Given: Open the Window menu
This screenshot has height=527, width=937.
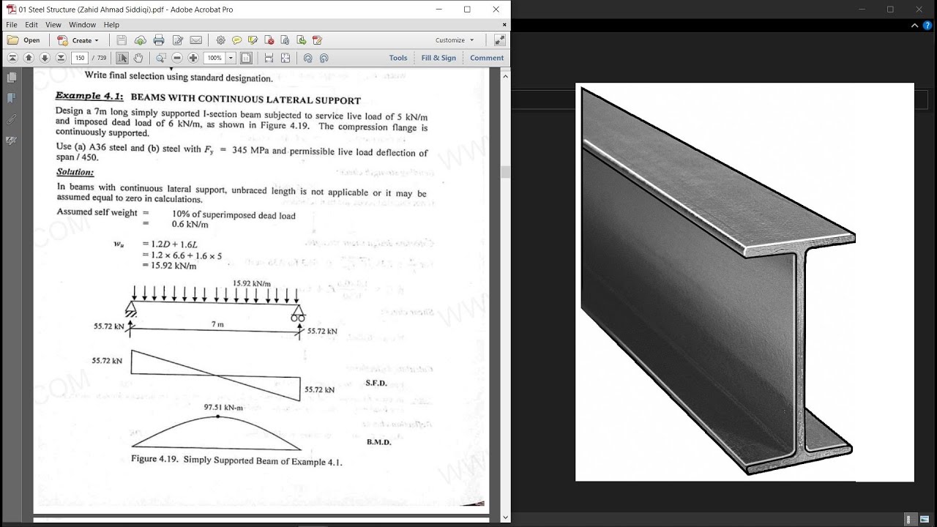Looking at the screenshot, I should (83, 24).
